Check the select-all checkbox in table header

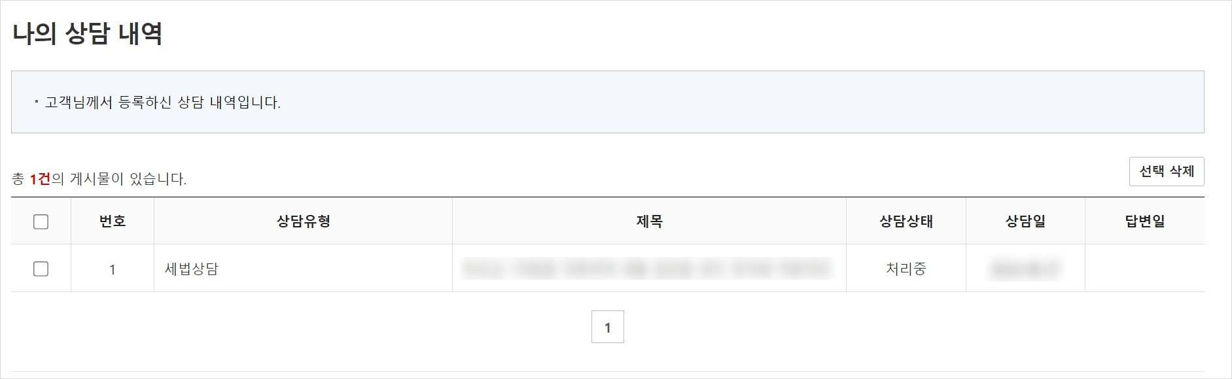click(x=40, y=222)
